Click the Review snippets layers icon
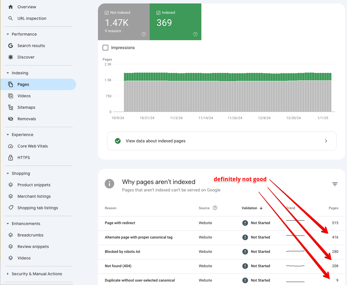This screenshot has height=285, width=347. pyautogui.click(x=11, y=247)
